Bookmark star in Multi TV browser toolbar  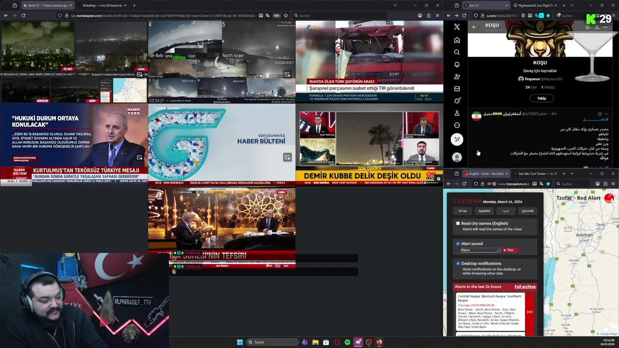pos(286,15)
